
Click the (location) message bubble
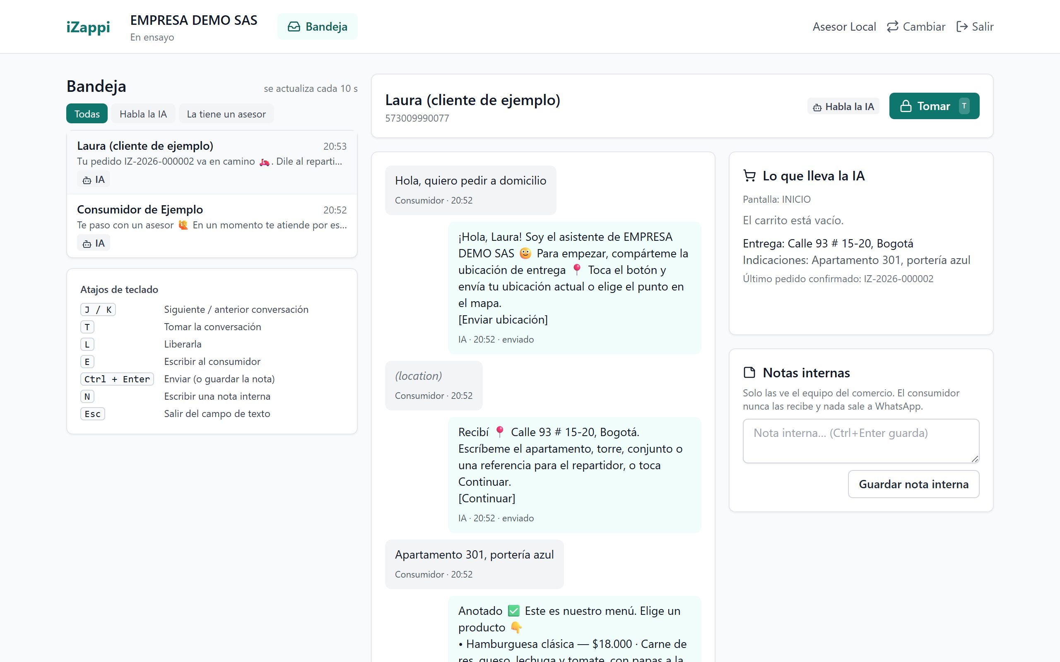pyautogui.click(x=434, y=385)
